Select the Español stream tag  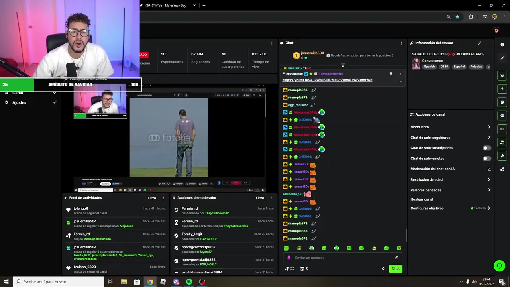[x=459, y=67]
